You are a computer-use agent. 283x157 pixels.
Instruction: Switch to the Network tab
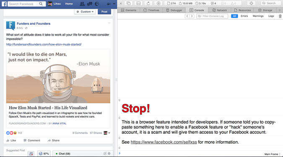(220, 10)
